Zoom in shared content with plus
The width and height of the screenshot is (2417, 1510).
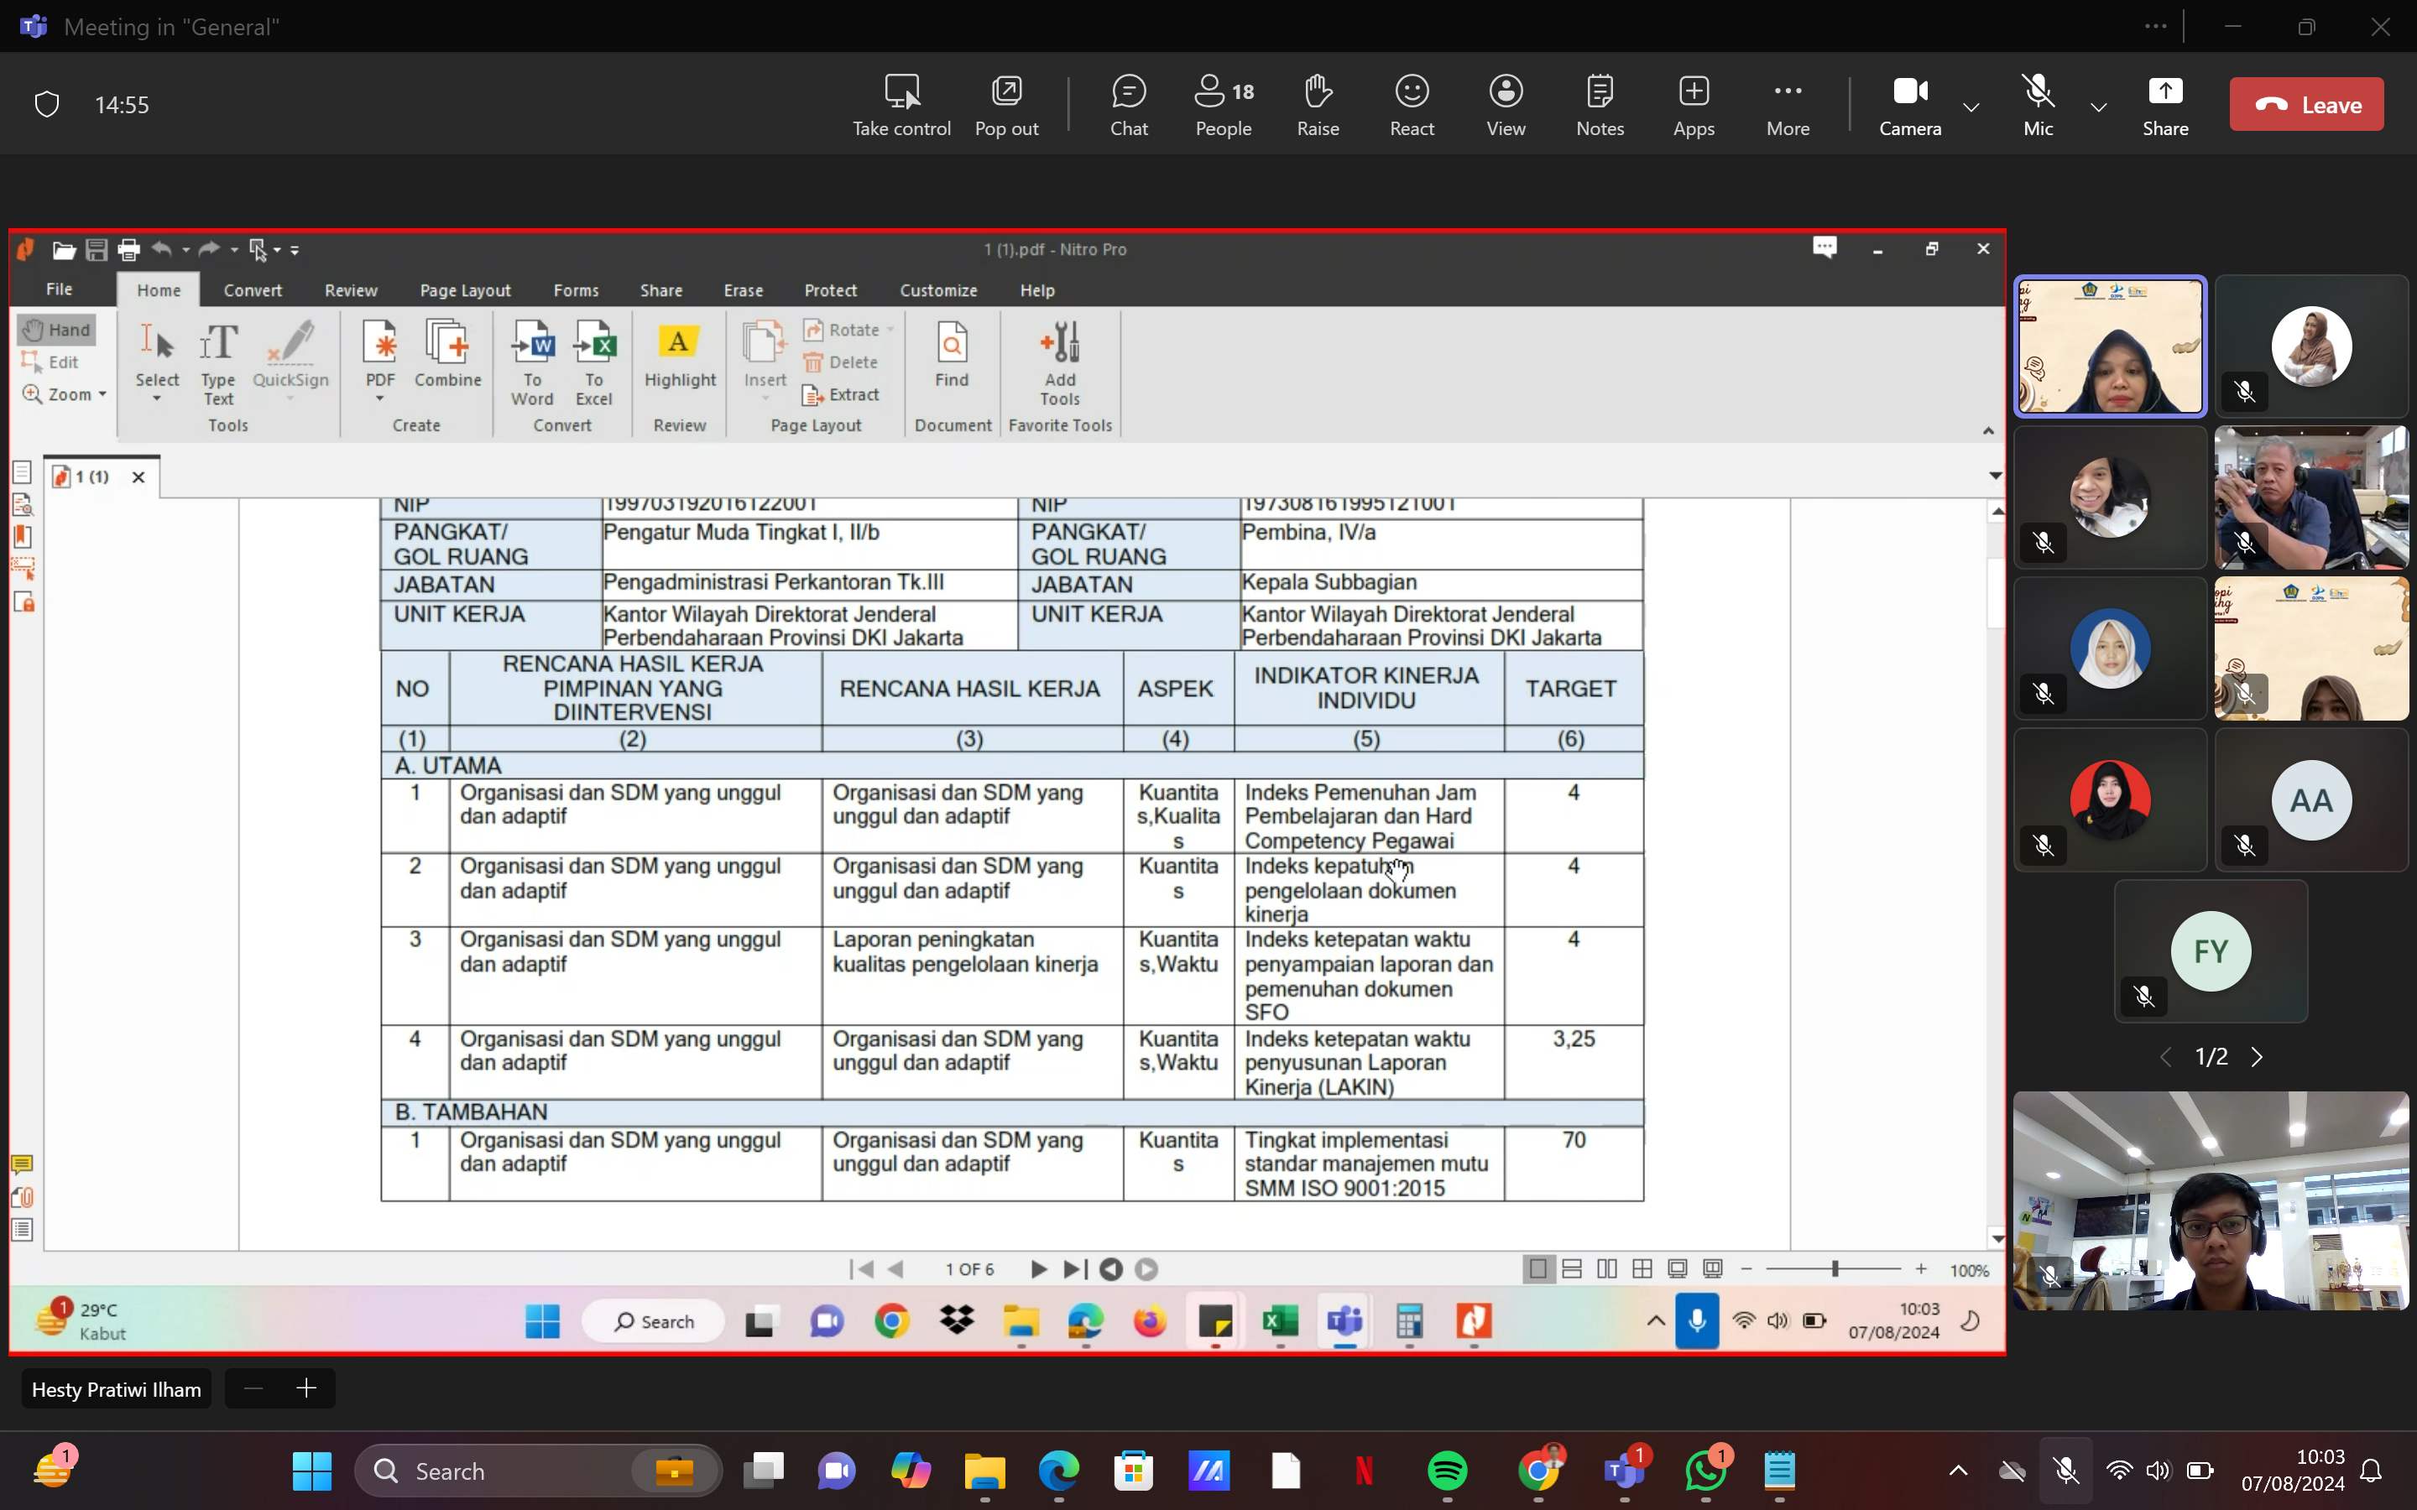[305, 1388]
